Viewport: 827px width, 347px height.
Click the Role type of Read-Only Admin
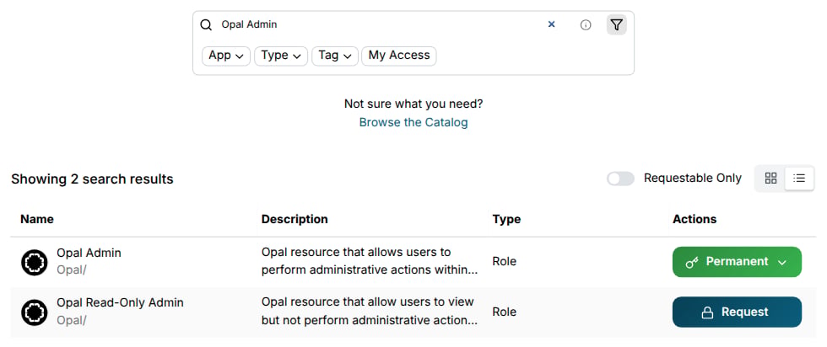[505, 312]
